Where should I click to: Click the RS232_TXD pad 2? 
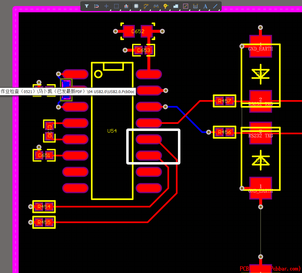click(260, 133)
